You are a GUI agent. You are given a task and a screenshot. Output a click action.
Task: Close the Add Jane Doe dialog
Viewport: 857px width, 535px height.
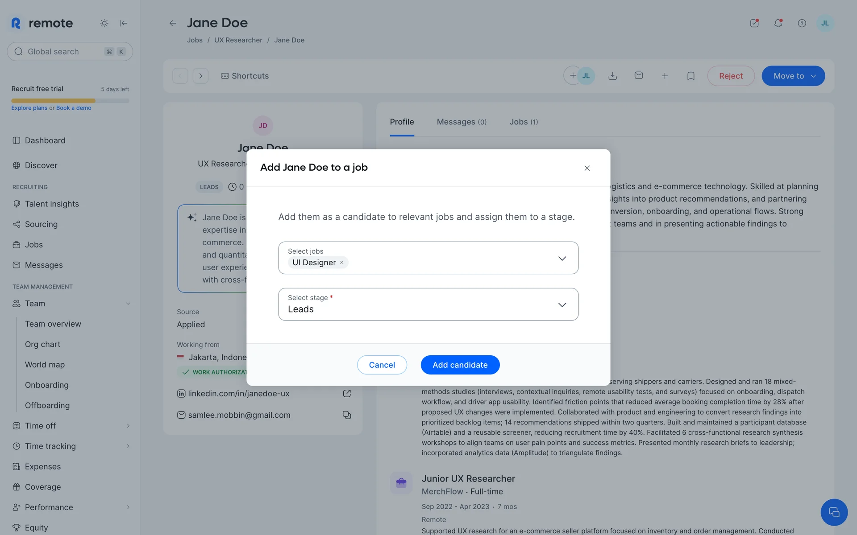[587, 168]
